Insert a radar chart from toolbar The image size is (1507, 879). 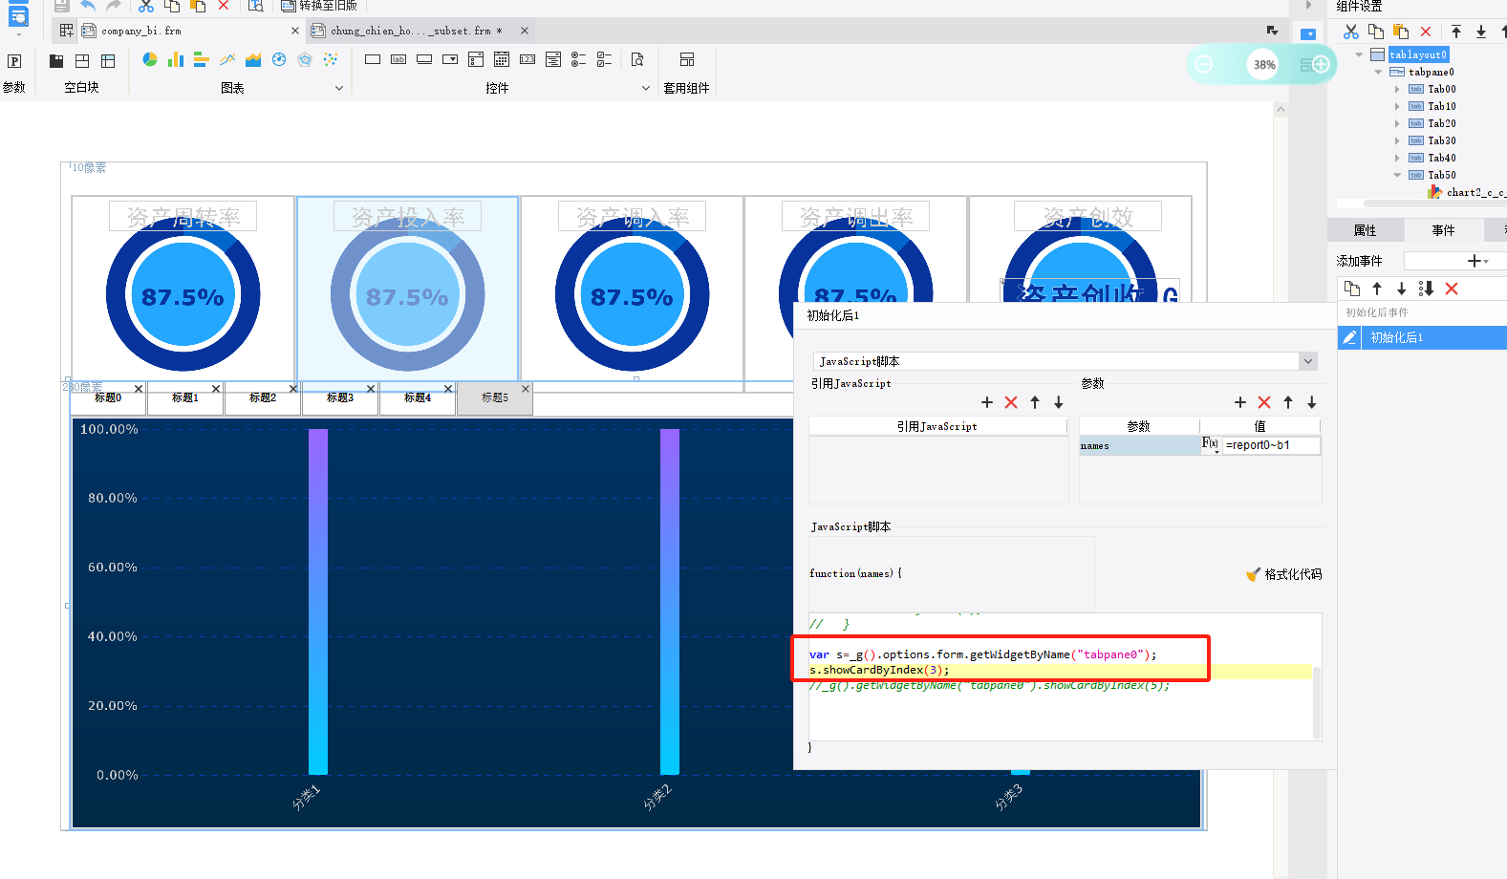[305, 59]
